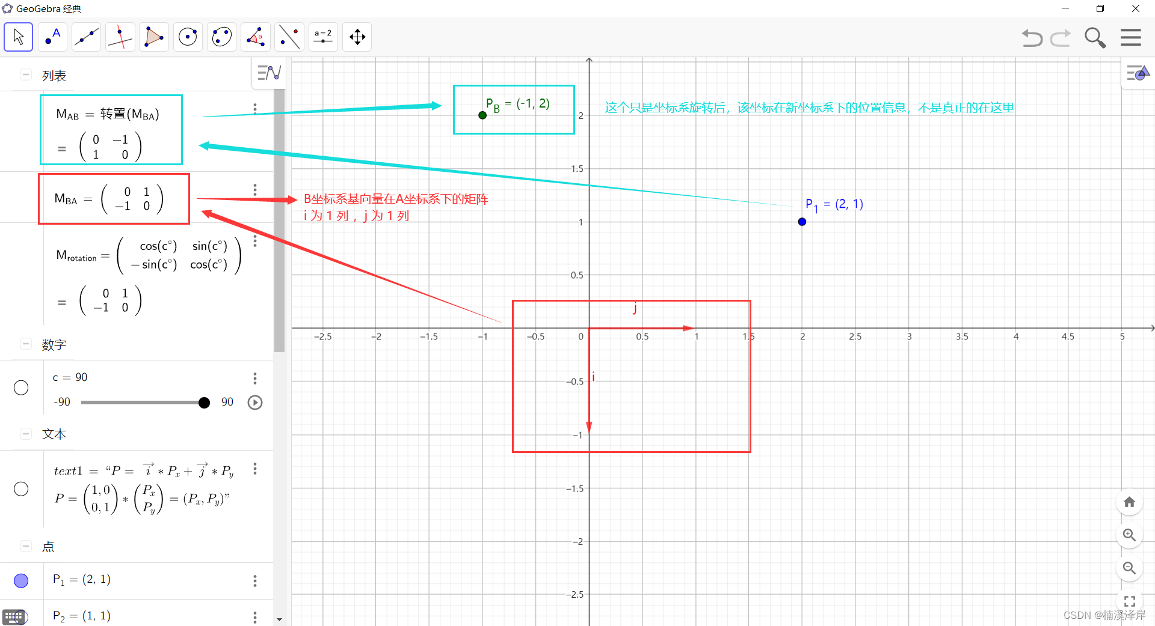Screen dimensions: 1155x626
Task: Open options menu for text1
Action: [255, 469]
